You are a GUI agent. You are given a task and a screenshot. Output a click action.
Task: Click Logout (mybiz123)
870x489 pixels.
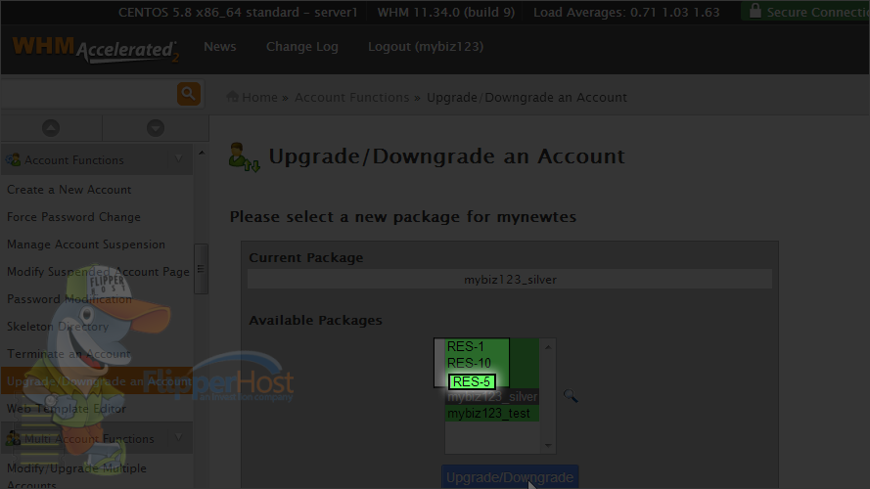click(x=426, y=47)
